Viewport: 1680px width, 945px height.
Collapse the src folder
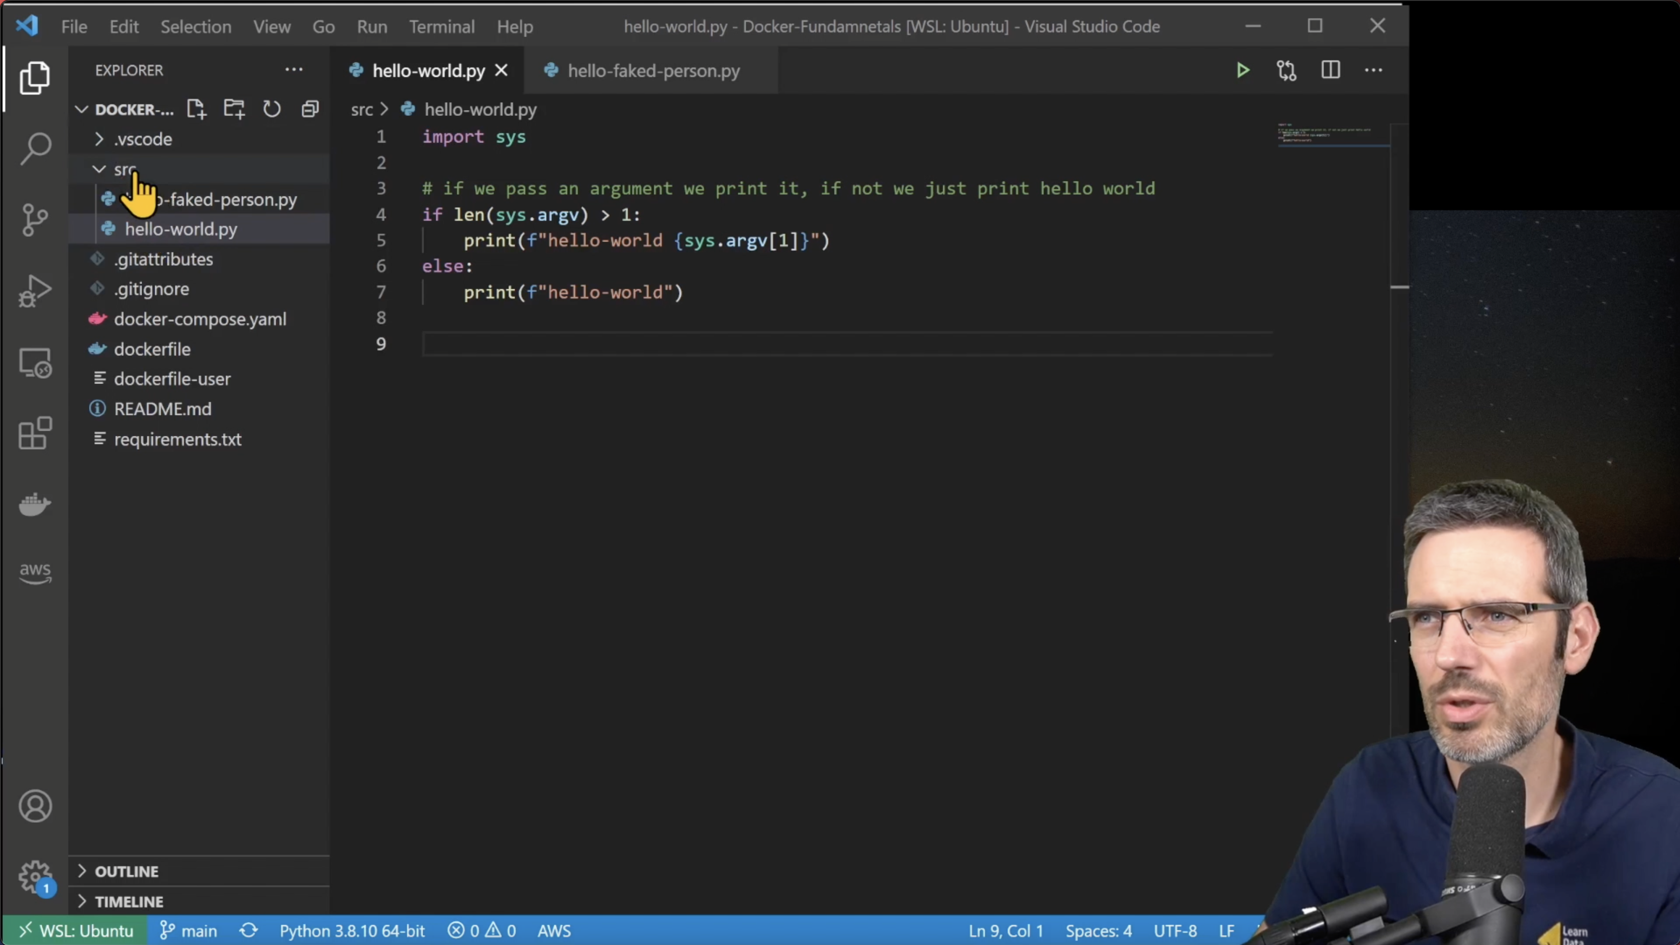[x=199, y=169]
